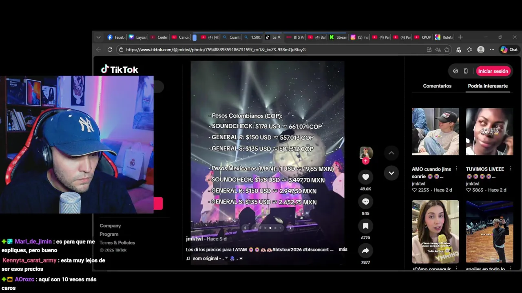Switch to the Podría interesarte tab

[488, 86]
